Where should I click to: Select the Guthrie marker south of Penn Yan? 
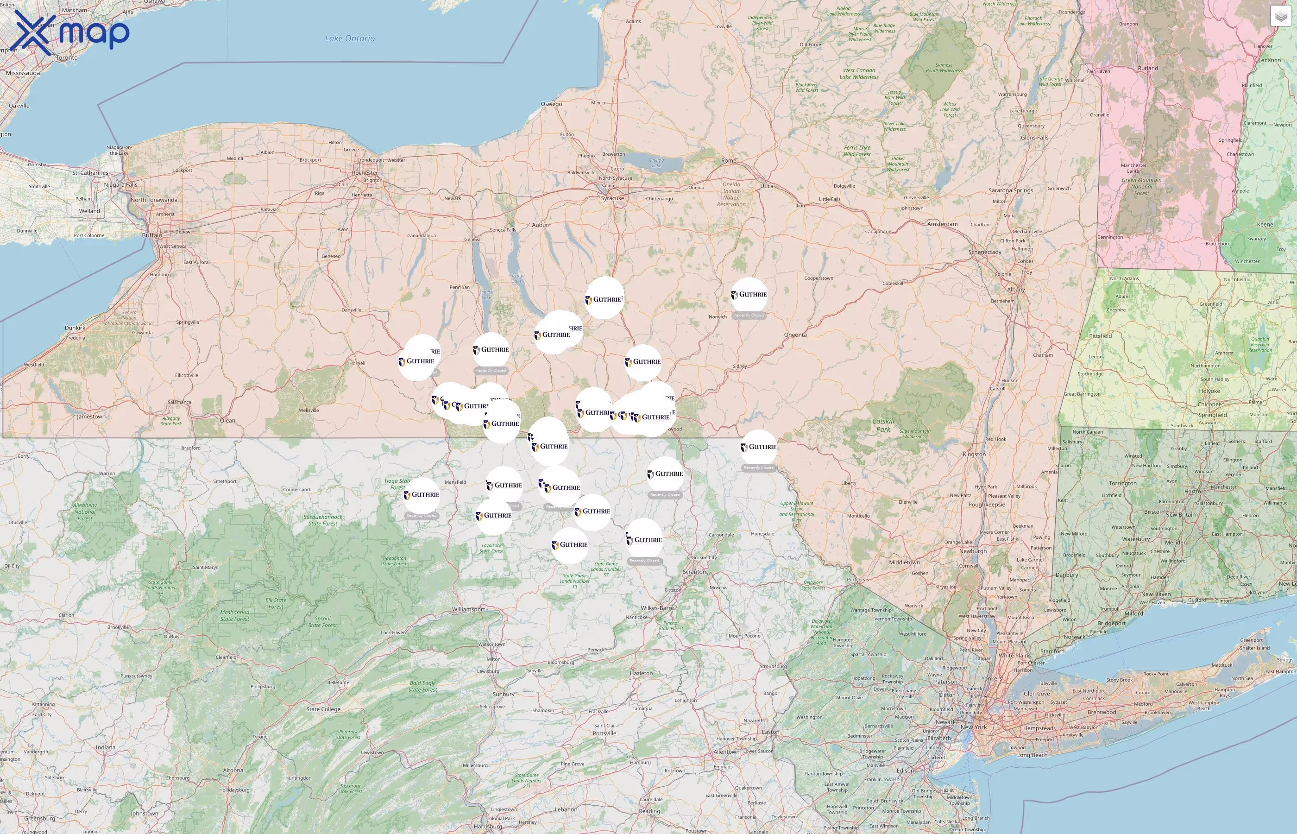[x=491, y=350]
